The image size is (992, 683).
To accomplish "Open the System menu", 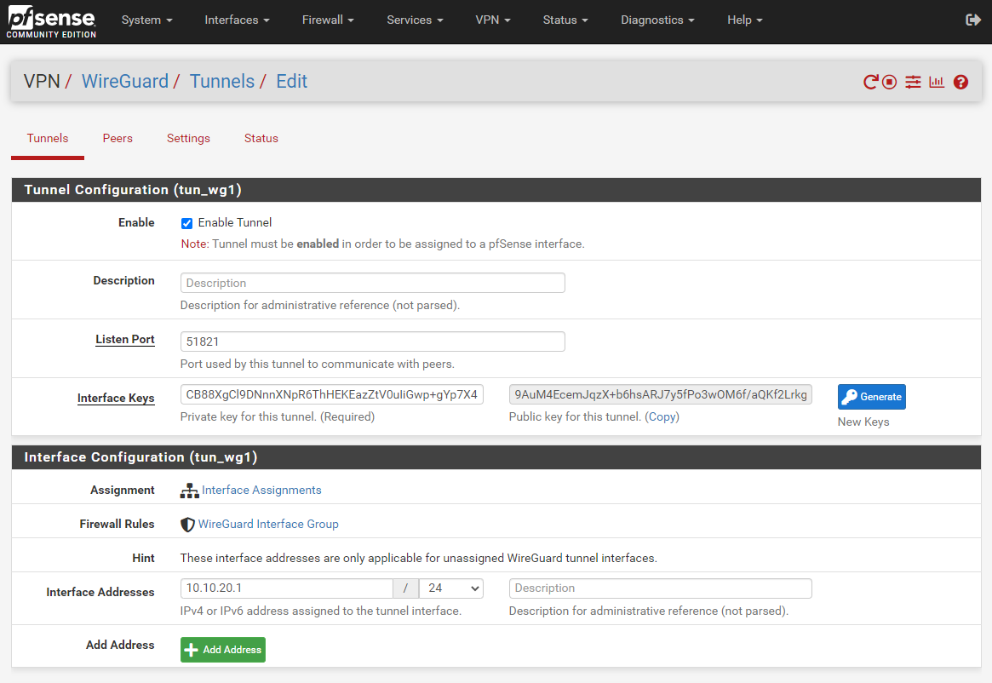I will 147,20.
